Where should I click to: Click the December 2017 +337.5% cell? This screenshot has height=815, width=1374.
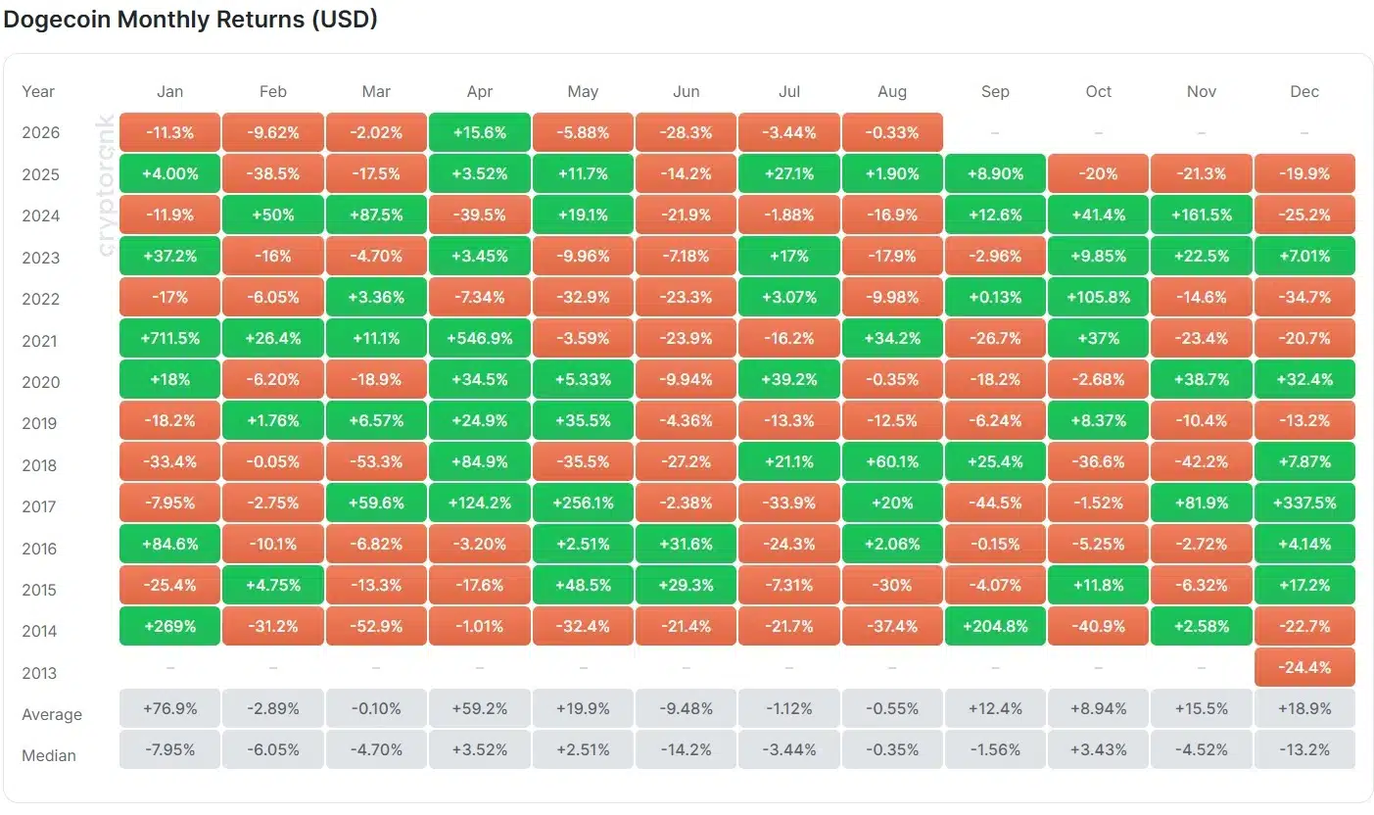tap(1304, 503)
